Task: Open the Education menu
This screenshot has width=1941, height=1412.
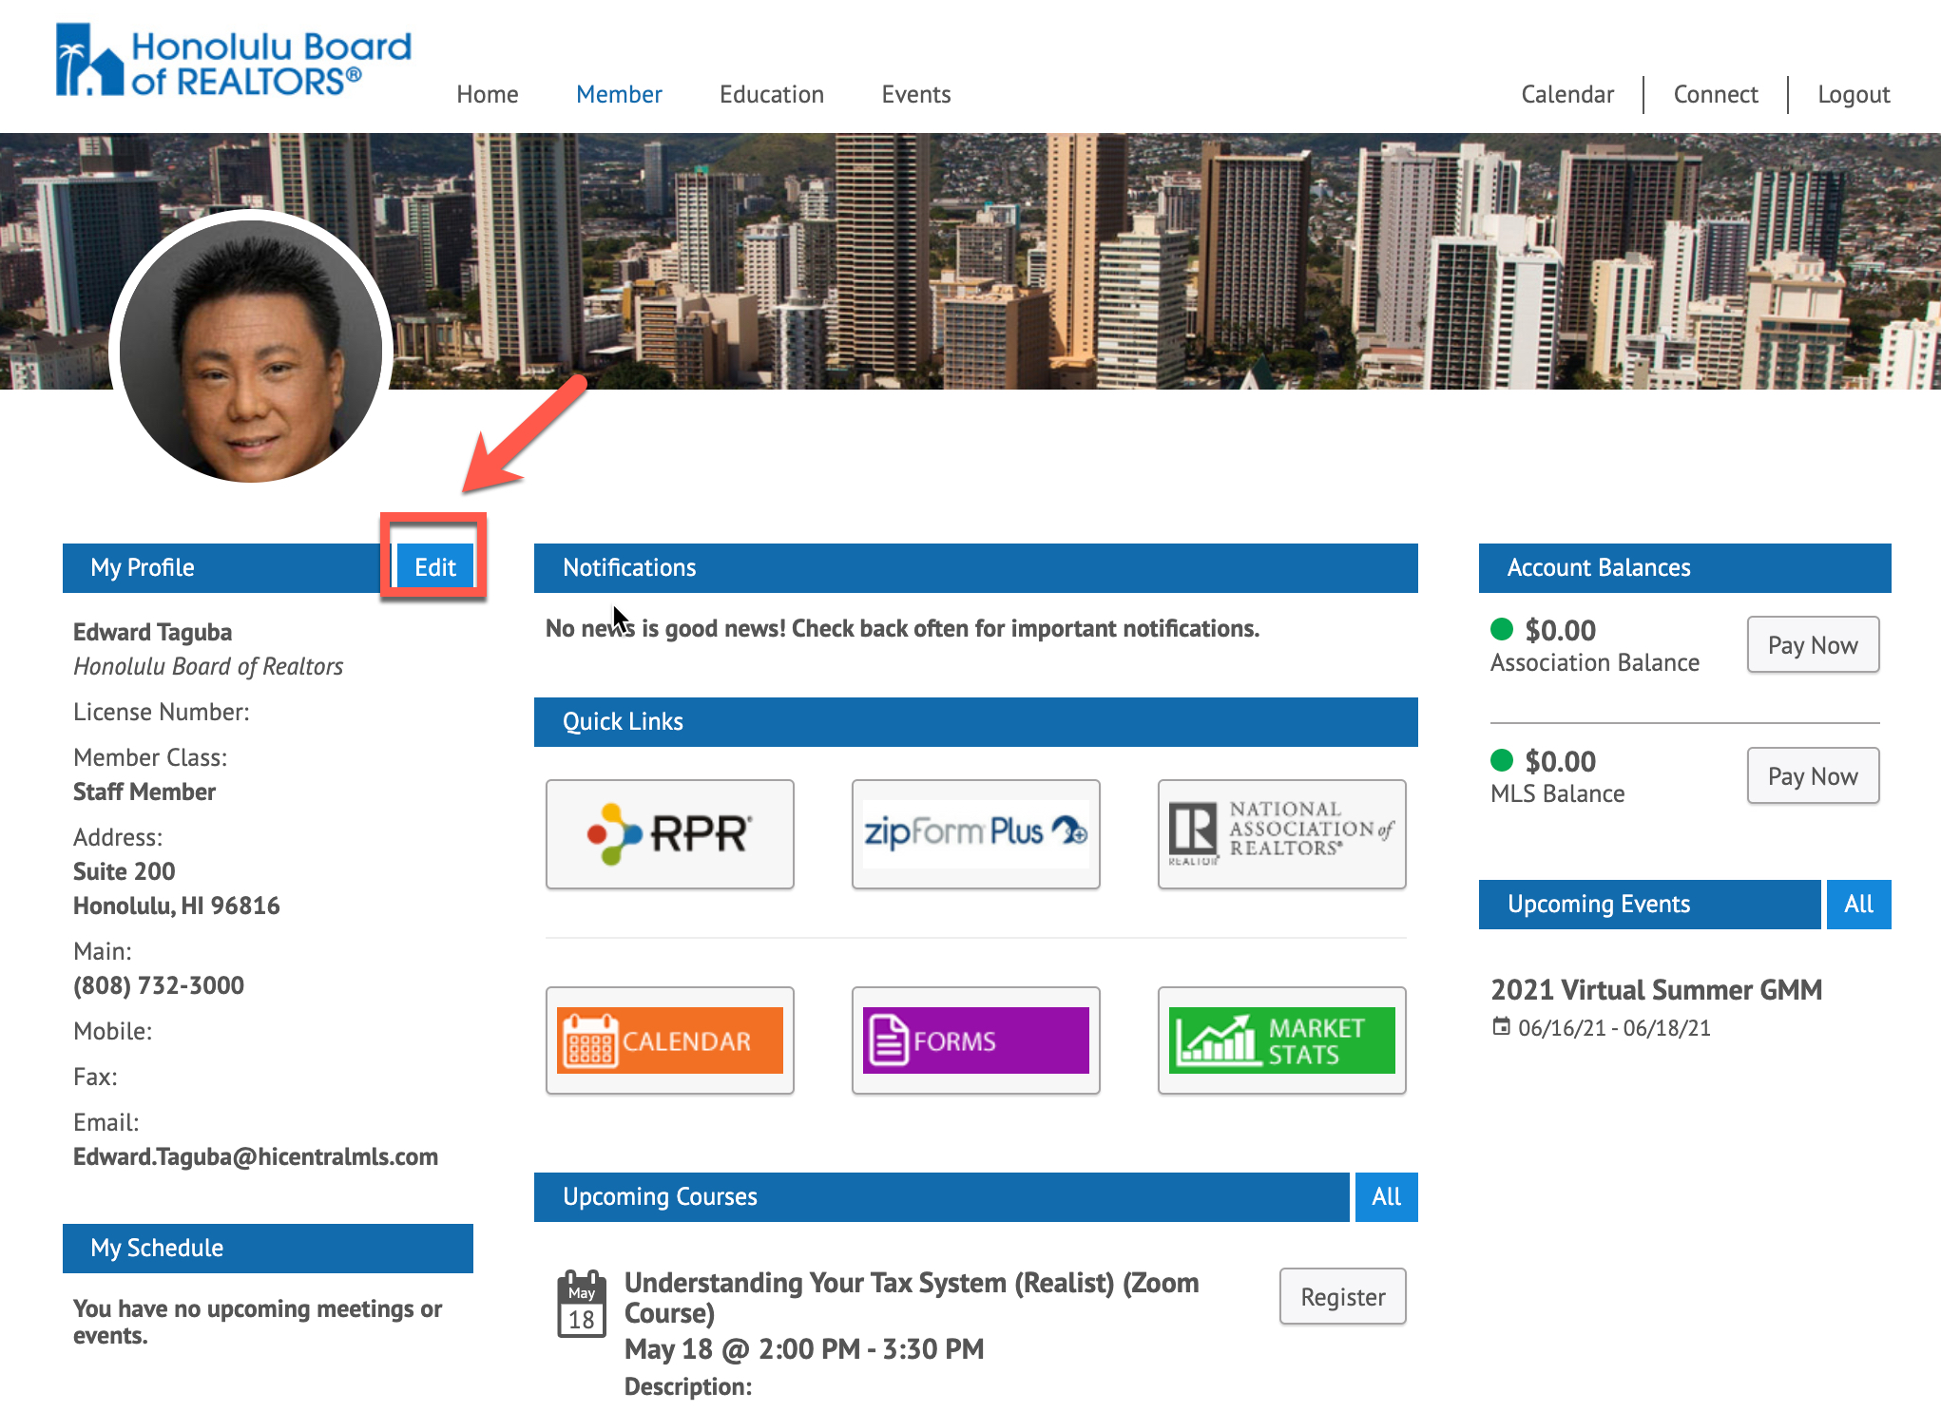Action: click(x=771, y=94)
